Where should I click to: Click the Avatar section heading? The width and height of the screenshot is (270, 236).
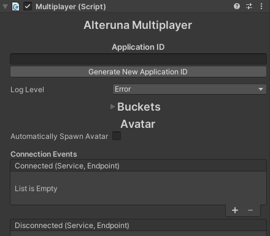138,124
